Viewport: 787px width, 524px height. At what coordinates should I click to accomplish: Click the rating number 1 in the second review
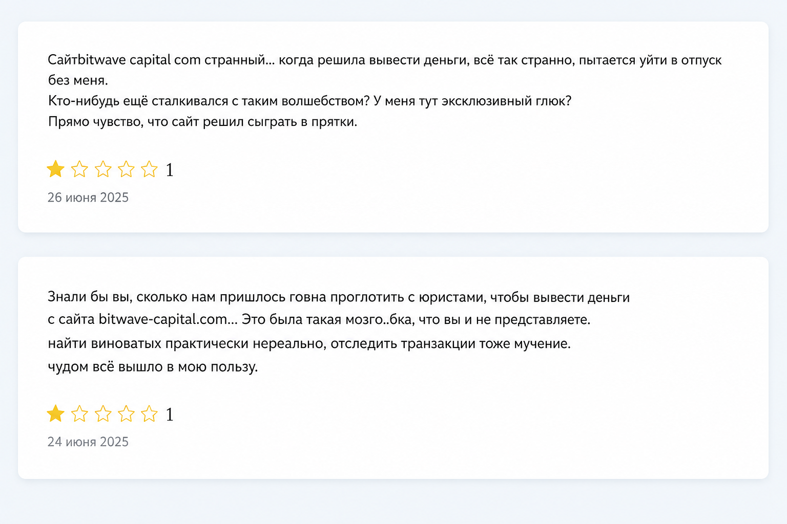pyautogui.click(x=170, y=414)
